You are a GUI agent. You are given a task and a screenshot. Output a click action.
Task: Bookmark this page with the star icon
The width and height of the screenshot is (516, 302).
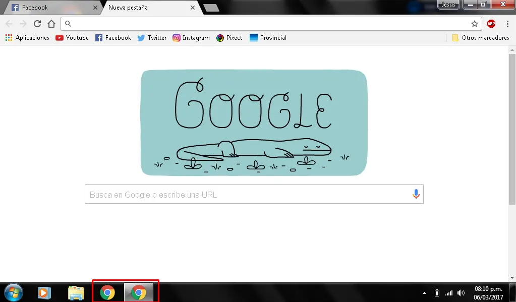(474, 24)
